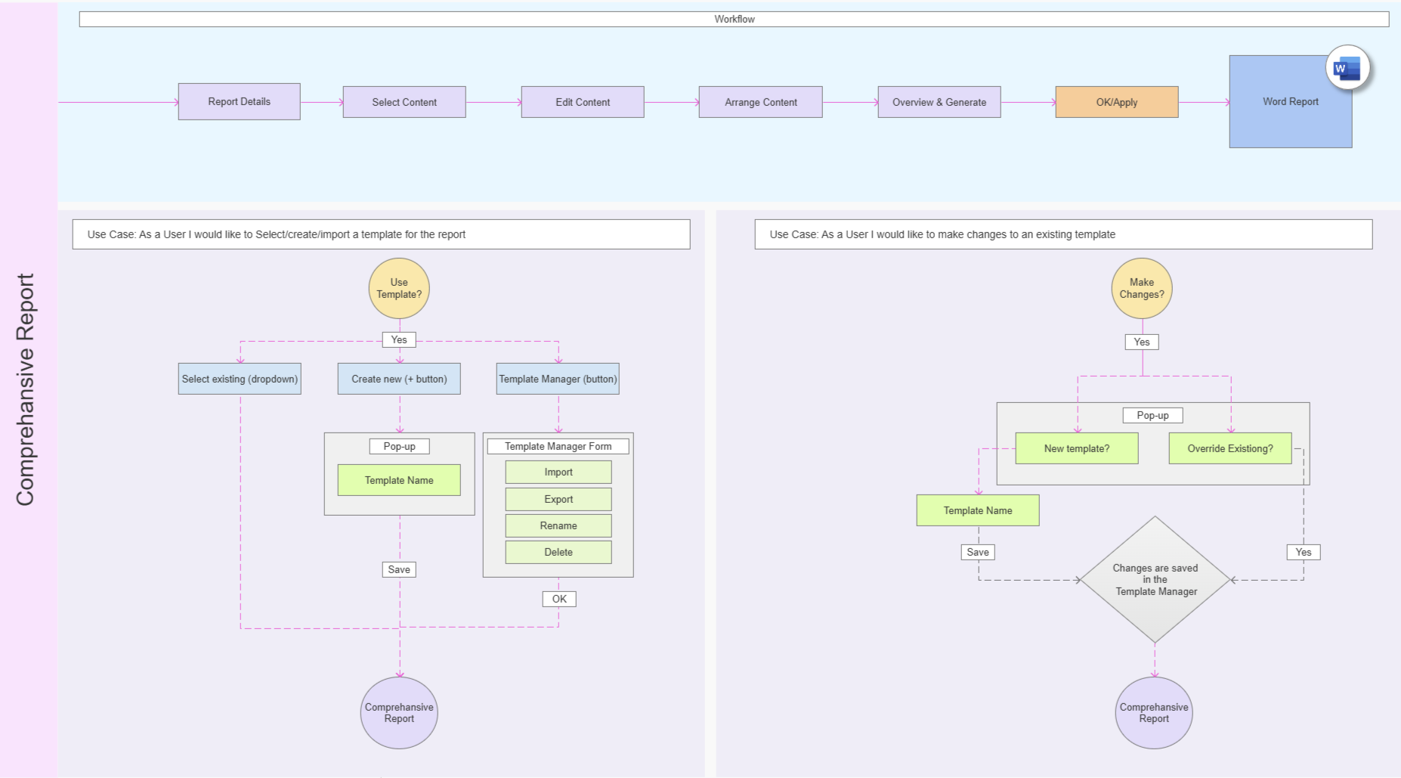Click the Yes label under Use Template?

[x=399, y=339]
